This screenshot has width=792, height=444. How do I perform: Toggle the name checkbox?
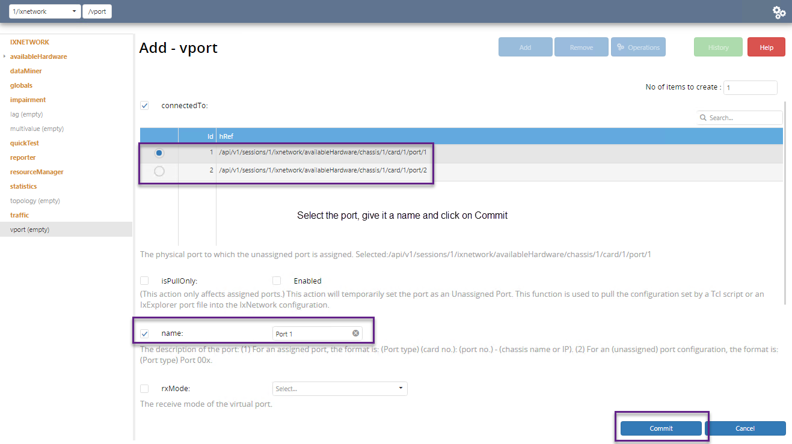(144, 333)
